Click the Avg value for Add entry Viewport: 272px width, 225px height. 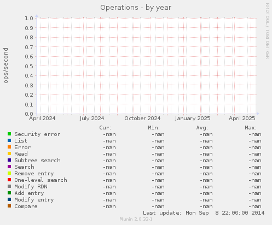point(206,193)
